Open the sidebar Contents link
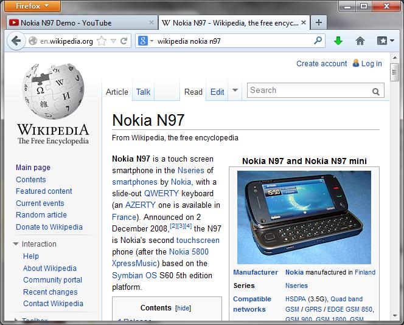Viewport: 404px width, 325px height. [x=30, y=180]
